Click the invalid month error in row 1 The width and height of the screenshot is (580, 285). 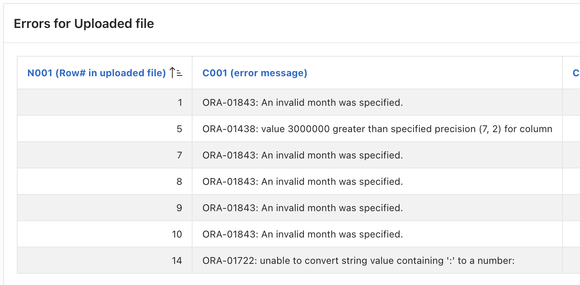tap(303, 103)
